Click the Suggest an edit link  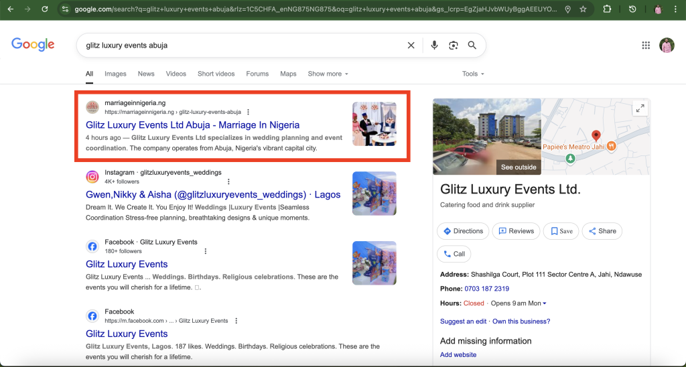tap(464, 321)
